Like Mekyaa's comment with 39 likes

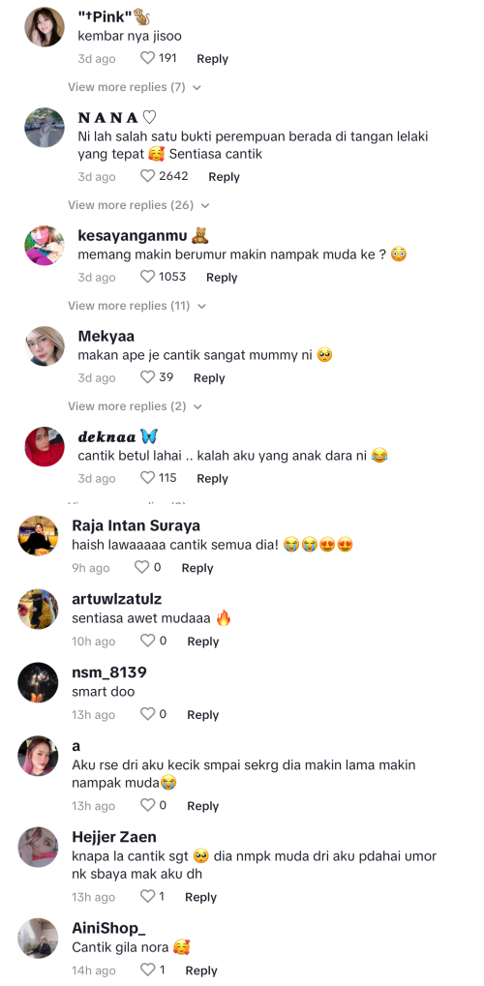[147, 378]
